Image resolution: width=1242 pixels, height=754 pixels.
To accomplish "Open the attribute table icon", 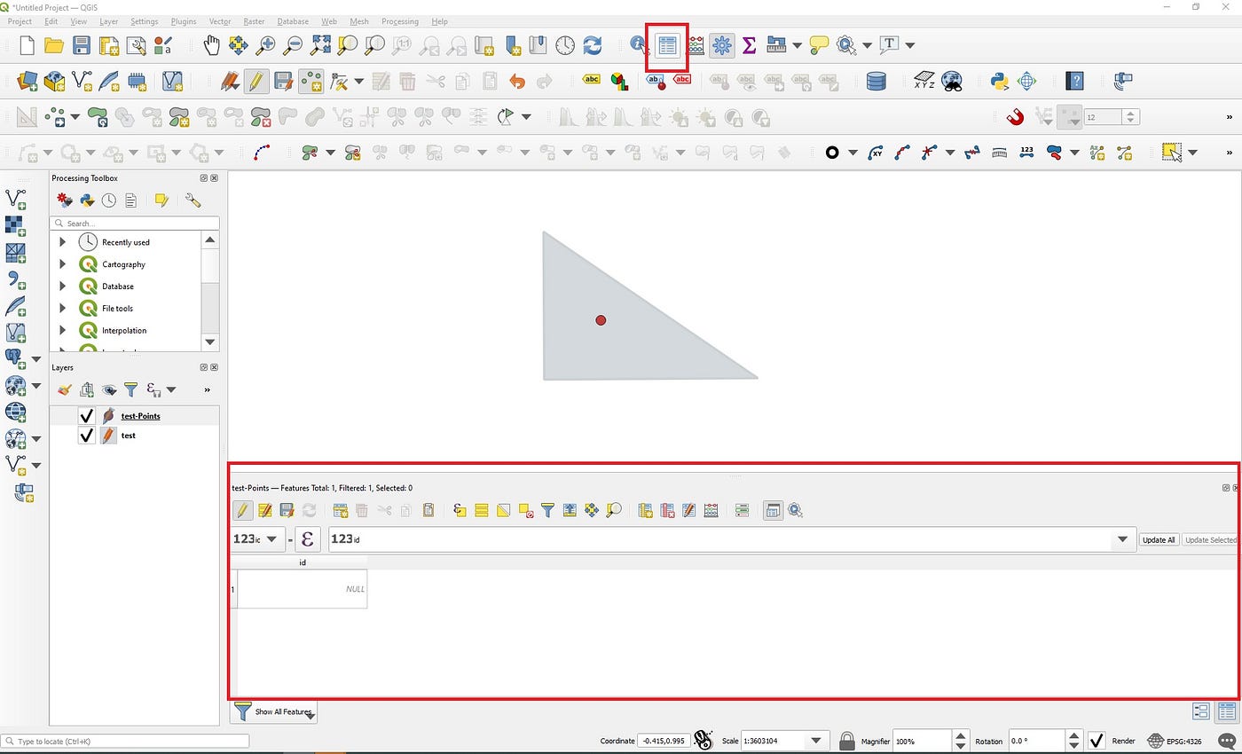I will point(667,45).
